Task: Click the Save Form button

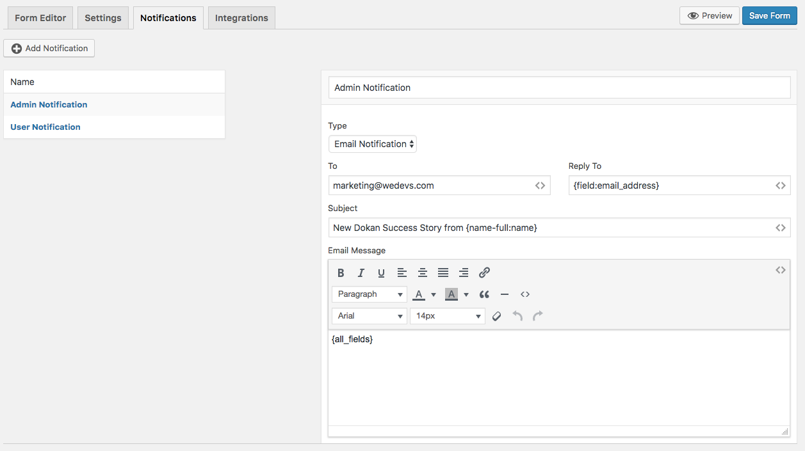Action: click(x=770, y=16)
